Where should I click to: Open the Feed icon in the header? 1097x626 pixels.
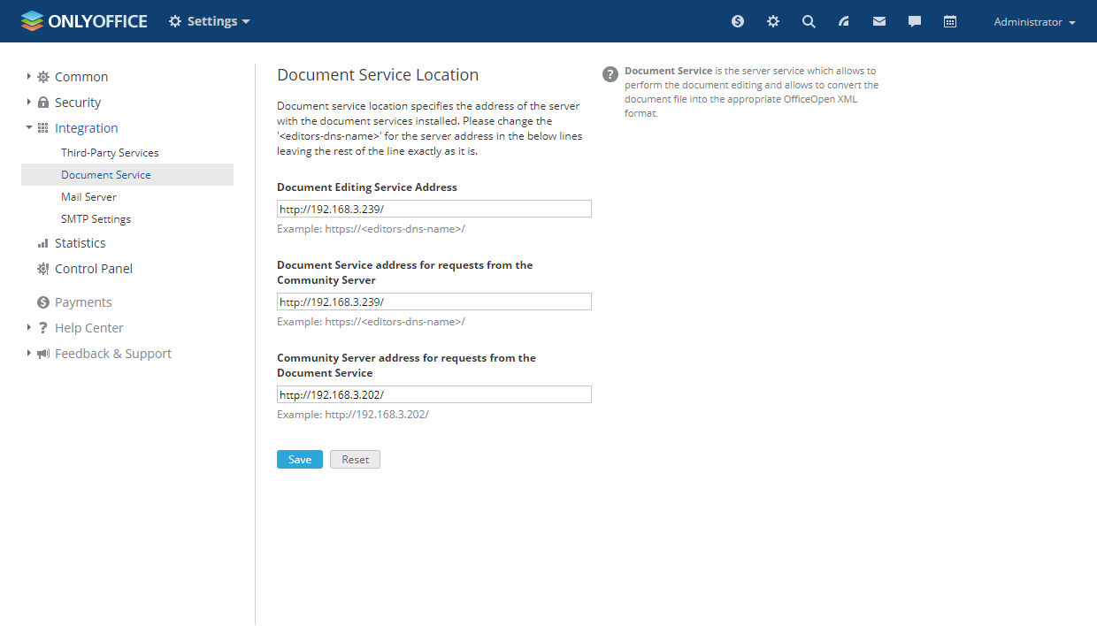point(843,20)
